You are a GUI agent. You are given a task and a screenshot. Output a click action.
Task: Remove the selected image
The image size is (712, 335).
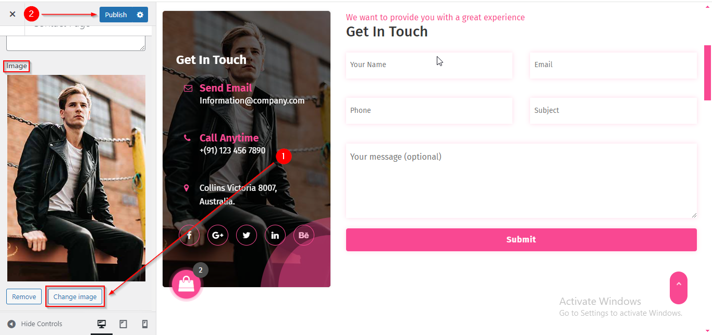pos(24,297)
